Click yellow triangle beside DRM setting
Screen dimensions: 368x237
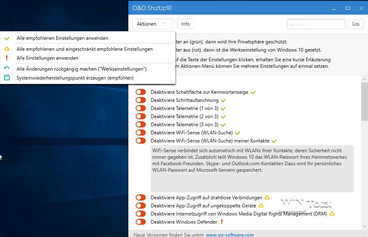(332, 213)
